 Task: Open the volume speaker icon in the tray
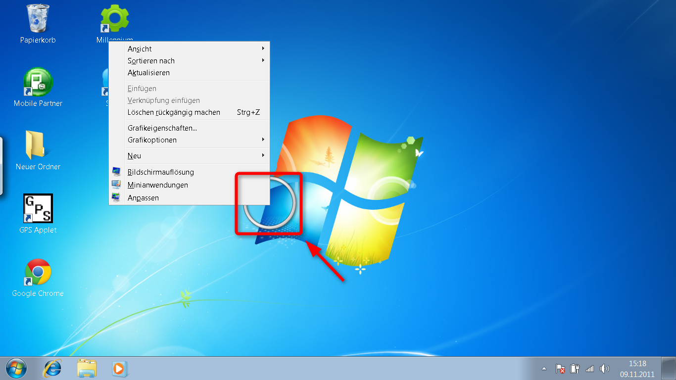click(605, 368)
